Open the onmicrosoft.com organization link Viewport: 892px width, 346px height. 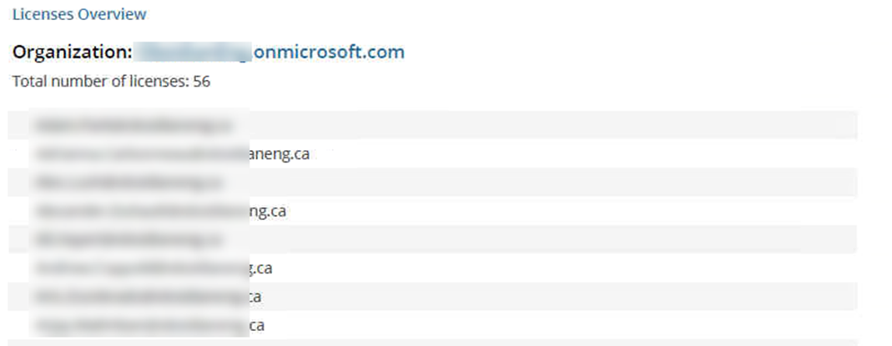click(328, 53)
